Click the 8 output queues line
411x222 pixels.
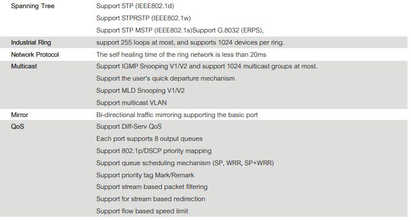click(x=149, y=139)
